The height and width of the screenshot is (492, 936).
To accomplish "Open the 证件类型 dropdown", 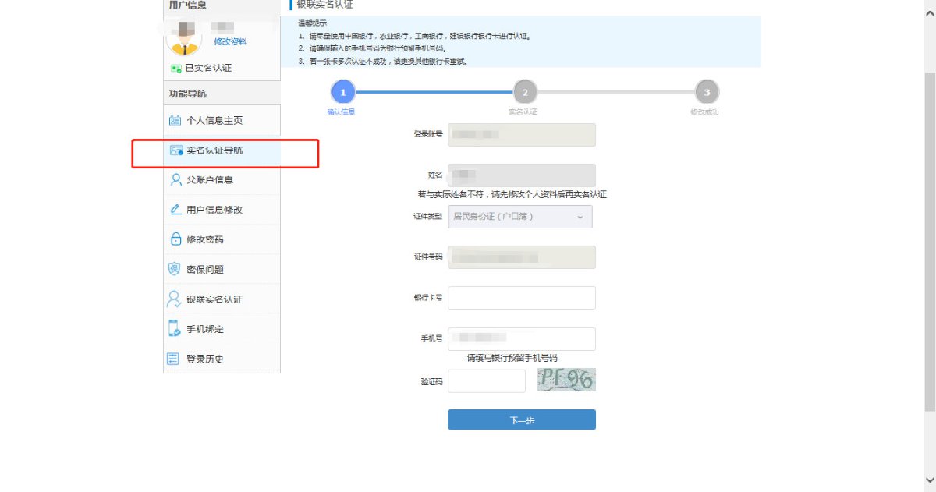I will [x=519, y=217].
